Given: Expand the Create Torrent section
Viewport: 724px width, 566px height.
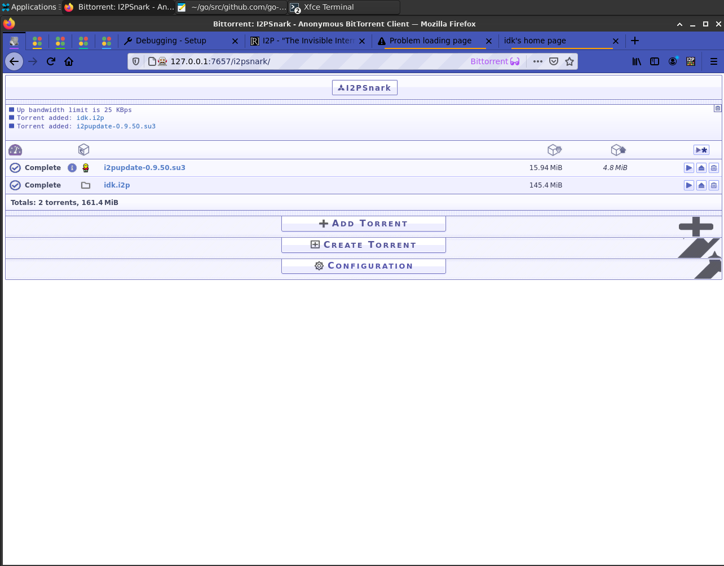Looking at the screenshot, I should coord(364,245).
